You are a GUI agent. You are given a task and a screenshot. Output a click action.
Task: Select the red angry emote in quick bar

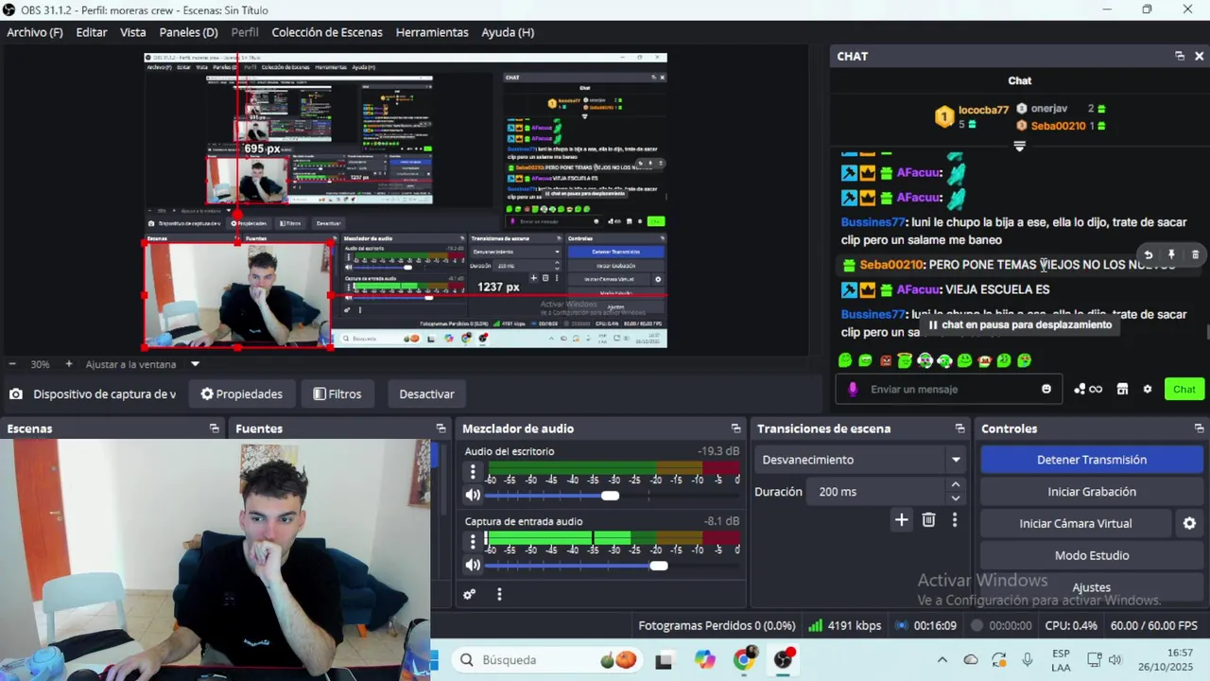click(x=886, y=360)
